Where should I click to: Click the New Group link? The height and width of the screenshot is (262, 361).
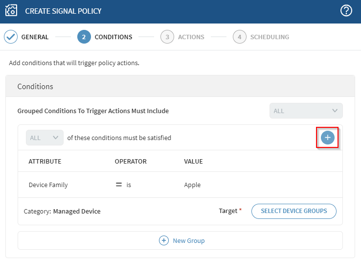click(188, 240)
